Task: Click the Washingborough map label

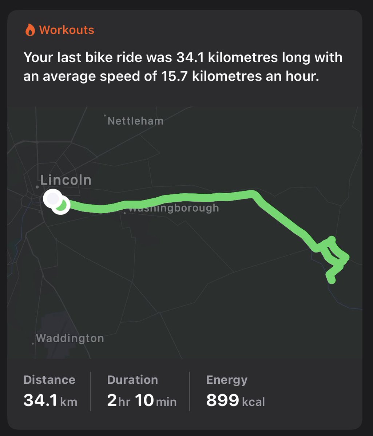Action: 174,209
